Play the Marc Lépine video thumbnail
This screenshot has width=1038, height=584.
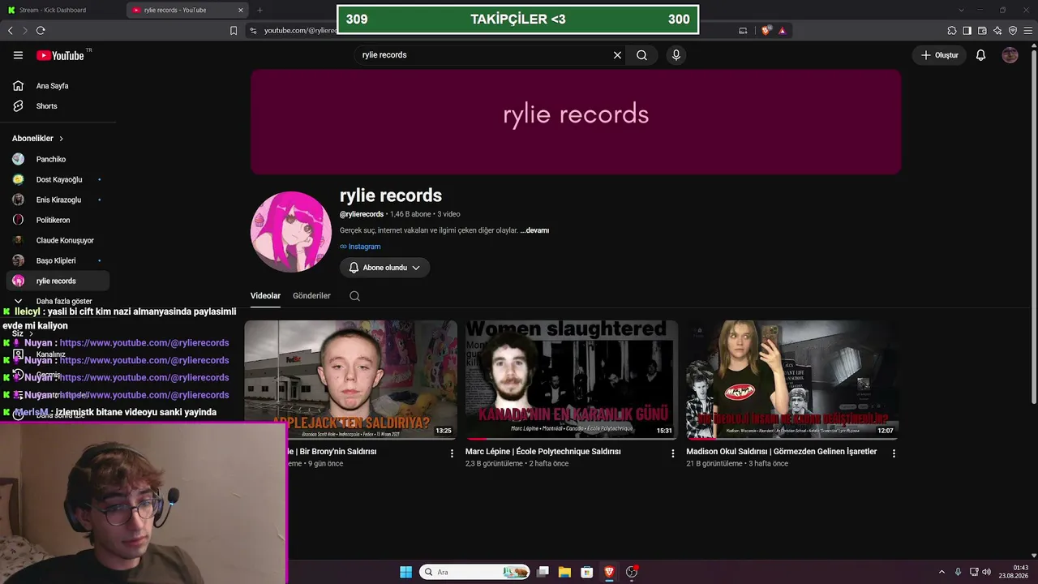[x=572, y=380]
